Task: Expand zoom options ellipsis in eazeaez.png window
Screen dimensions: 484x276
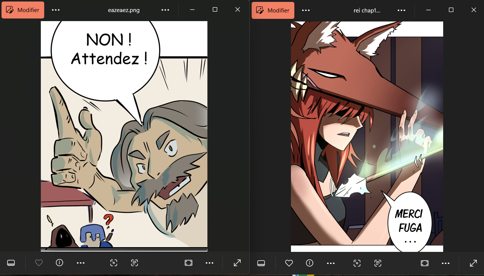Action: (x=210, y=263)
